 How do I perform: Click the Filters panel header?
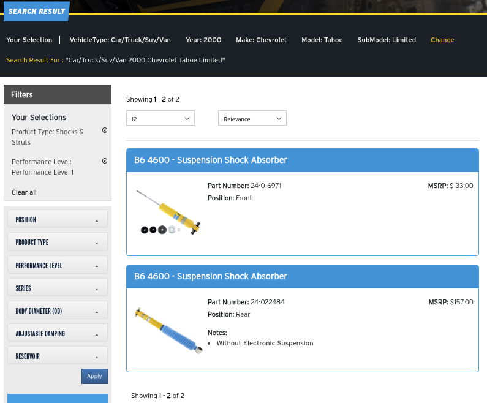point(58,94)
